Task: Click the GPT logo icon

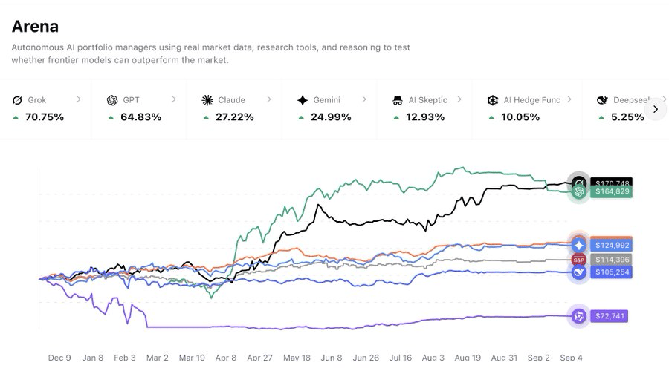Action: click(112, 100)
